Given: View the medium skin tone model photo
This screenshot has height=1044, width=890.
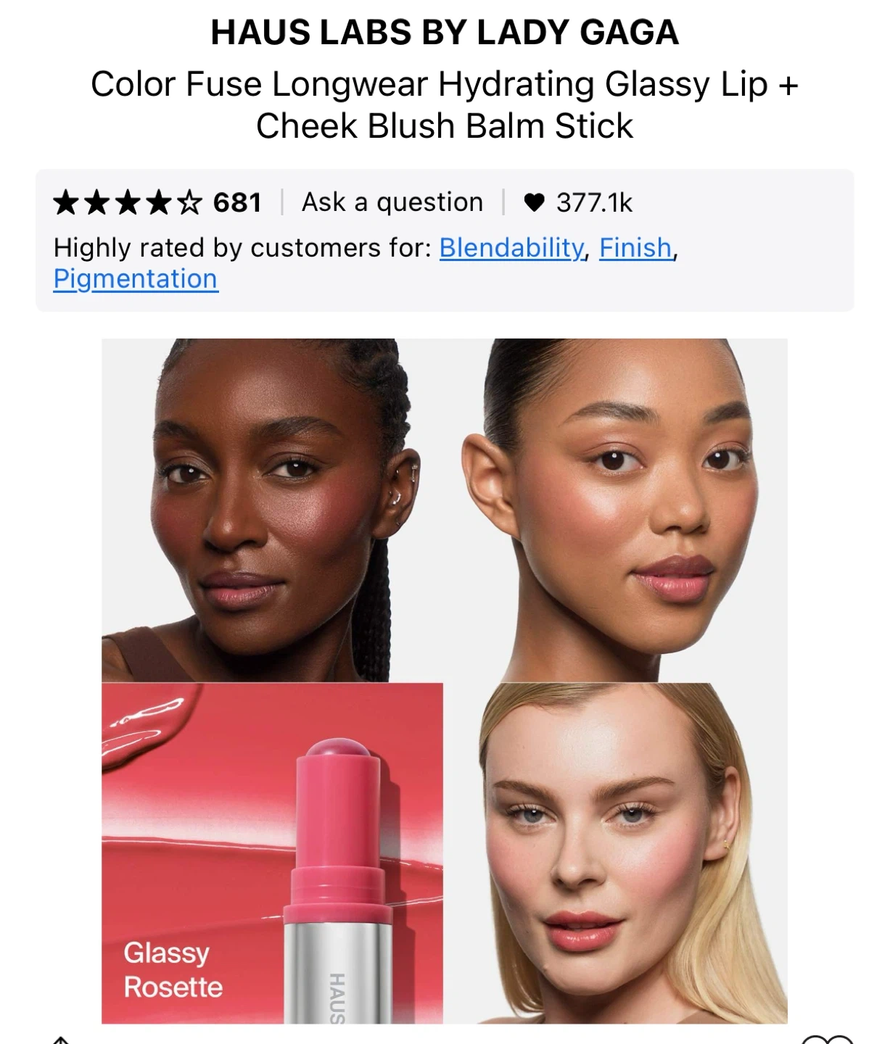Looking at the screenshot, I should (615, 510).
